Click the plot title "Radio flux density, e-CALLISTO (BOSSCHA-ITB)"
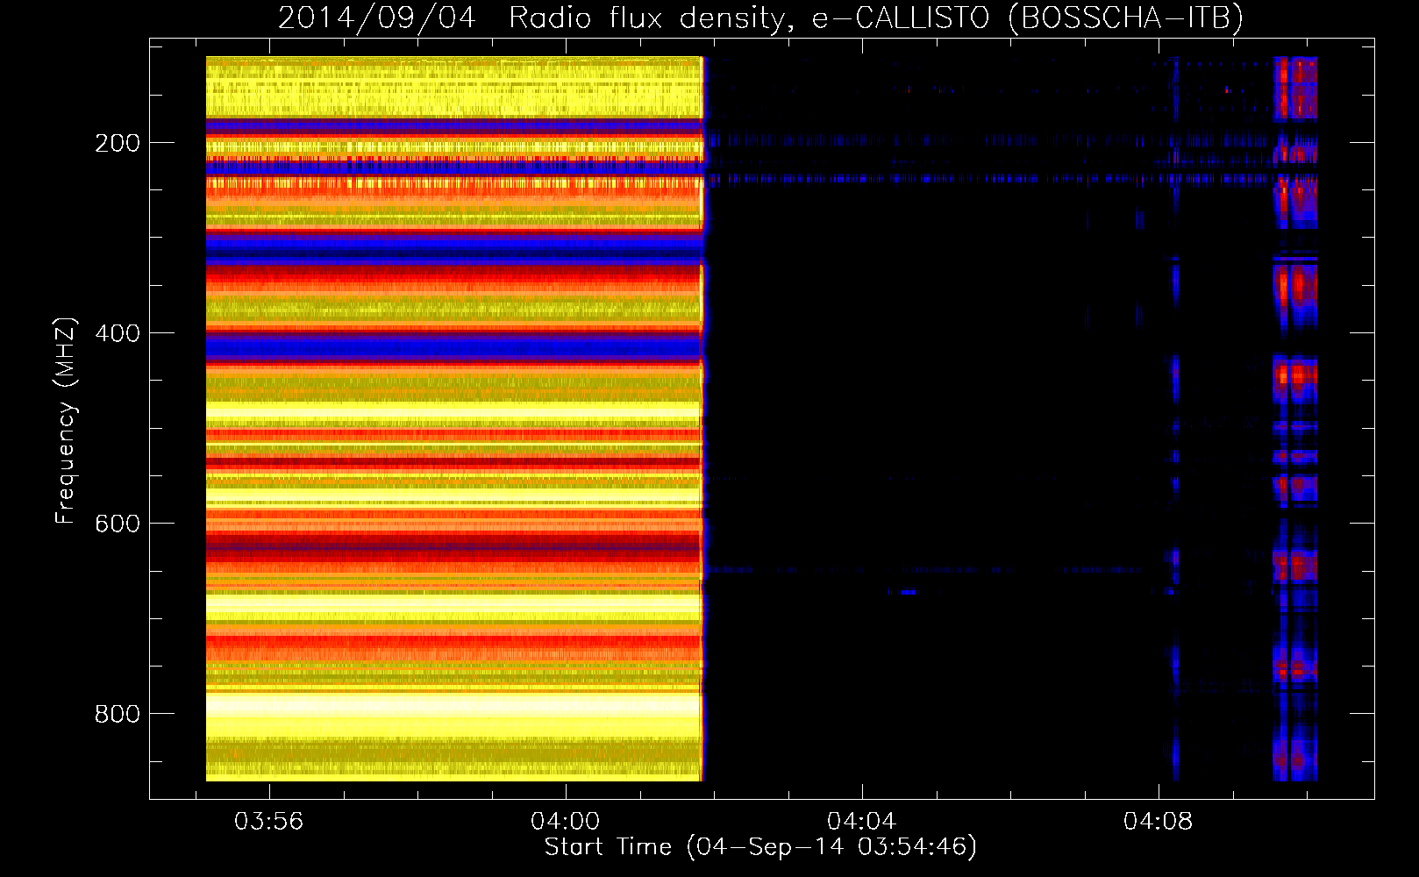 [x=875, y=18]
